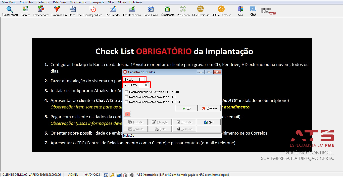Screen dimensions: 343x177
Task: Click the blue calendar icon in status bar
Action: pyautogui.click(x=119, y=175)
